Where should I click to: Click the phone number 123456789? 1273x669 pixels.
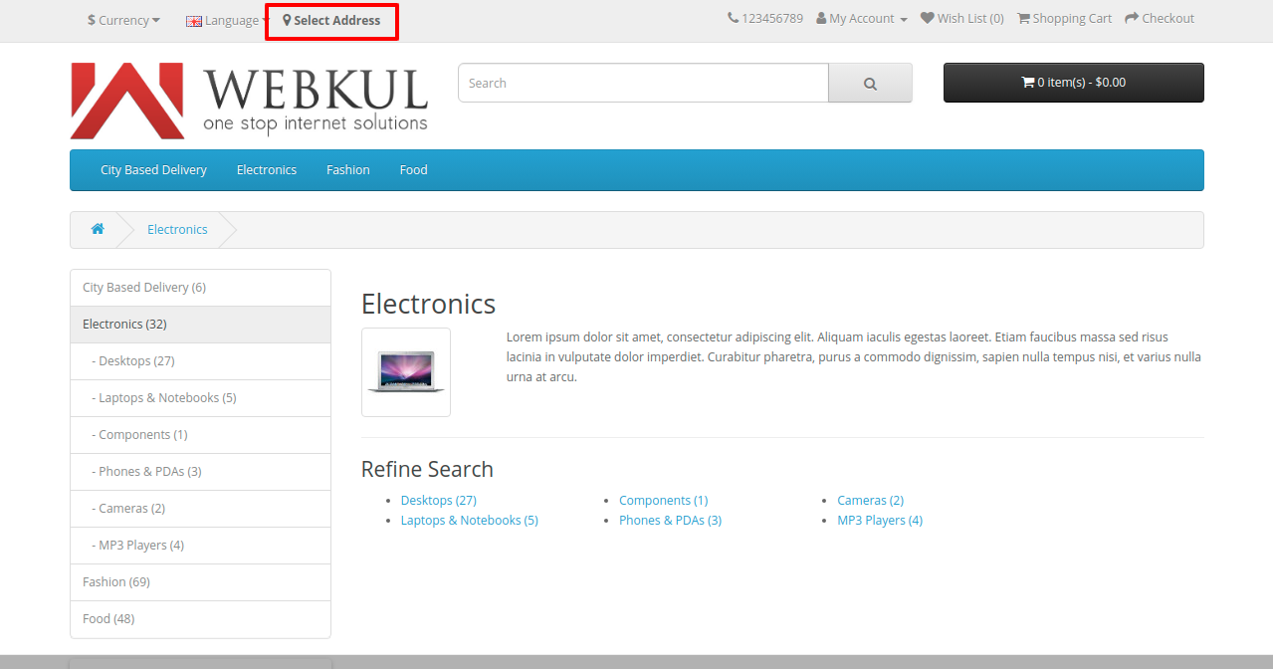[x=765, y=19]
